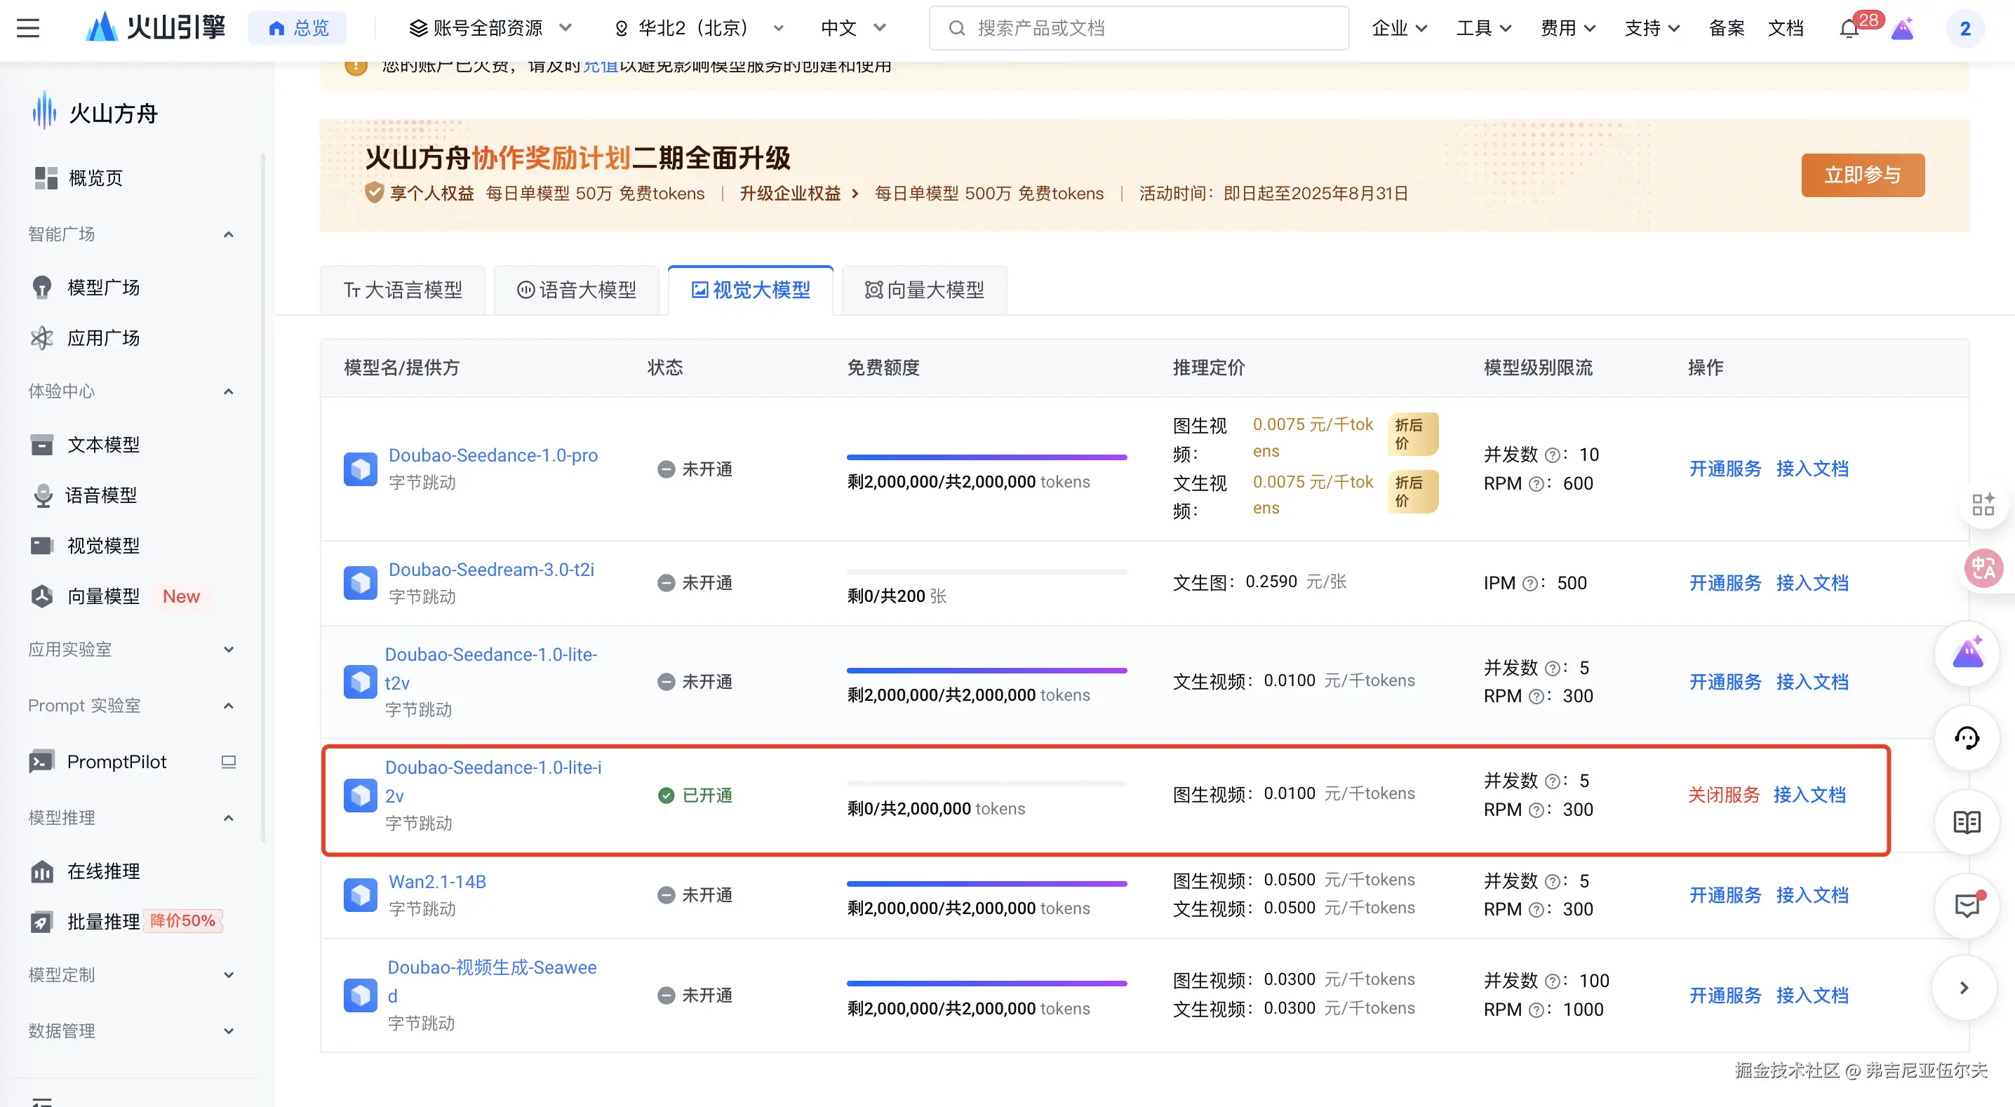The width and height of the screenshot is (2015, 1107).
Task: Click the Wan2.1-14B free quota progress bar
Action: point(986,884)
